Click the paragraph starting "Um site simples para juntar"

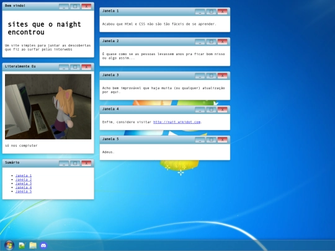48,47
